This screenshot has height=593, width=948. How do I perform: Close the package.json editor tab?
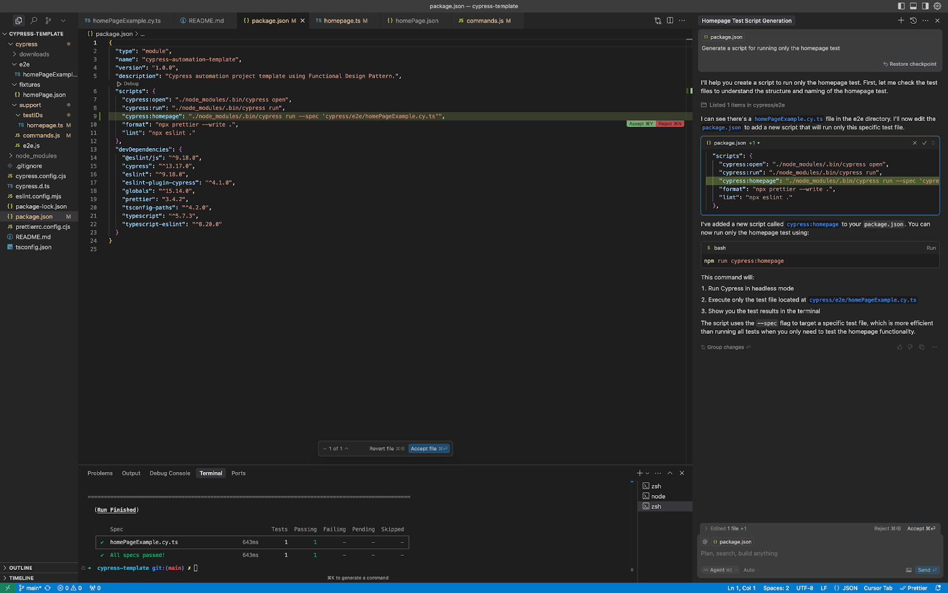point(303,21)
